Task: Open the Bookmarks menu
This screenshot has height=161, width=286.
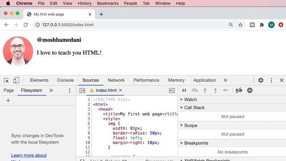Action: (x=108, y=3)
